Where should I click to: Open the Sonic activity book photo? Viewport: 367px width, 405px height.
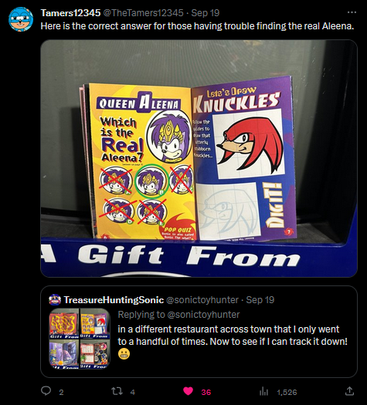(199, 158)
